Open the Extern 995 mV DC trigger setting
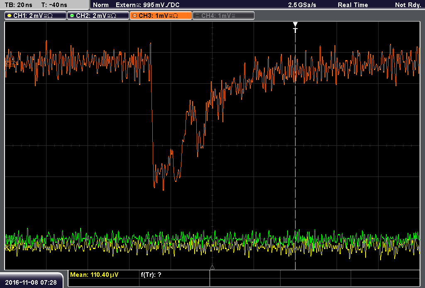 coord(147,5)
